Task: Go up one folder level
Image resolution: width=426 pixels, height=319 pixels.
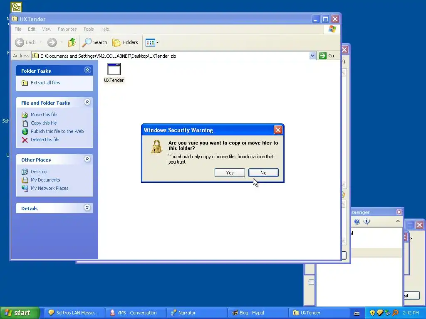Action: 72,42
